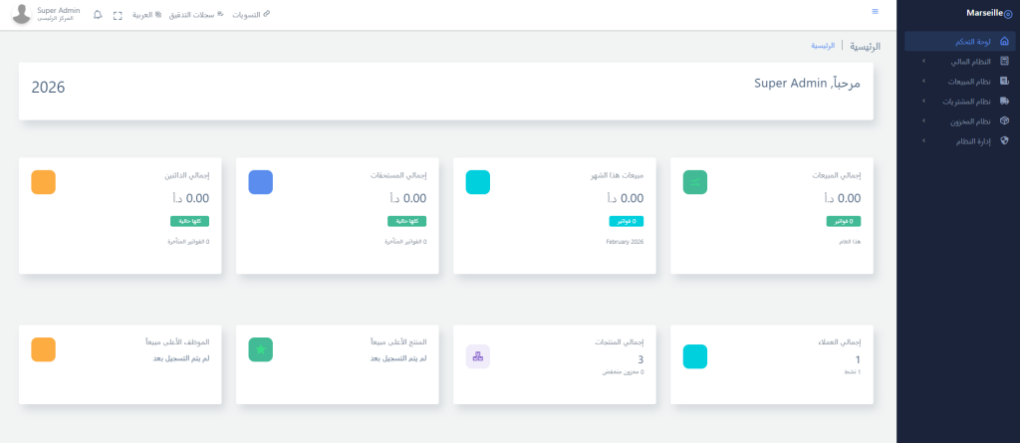Image resolution: width=1020 pixels, height=443 pixels.
Task: Open the إدارة النظام sidebar menu
Action: [961, 141]
